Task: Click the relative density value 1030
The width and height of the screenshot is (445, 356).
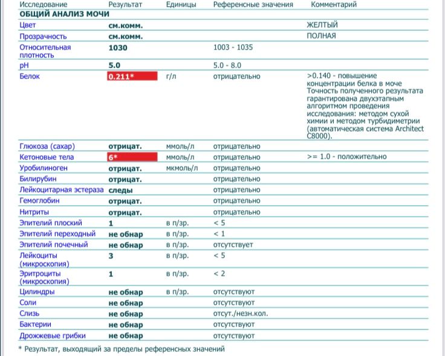Action: [118, 48]
